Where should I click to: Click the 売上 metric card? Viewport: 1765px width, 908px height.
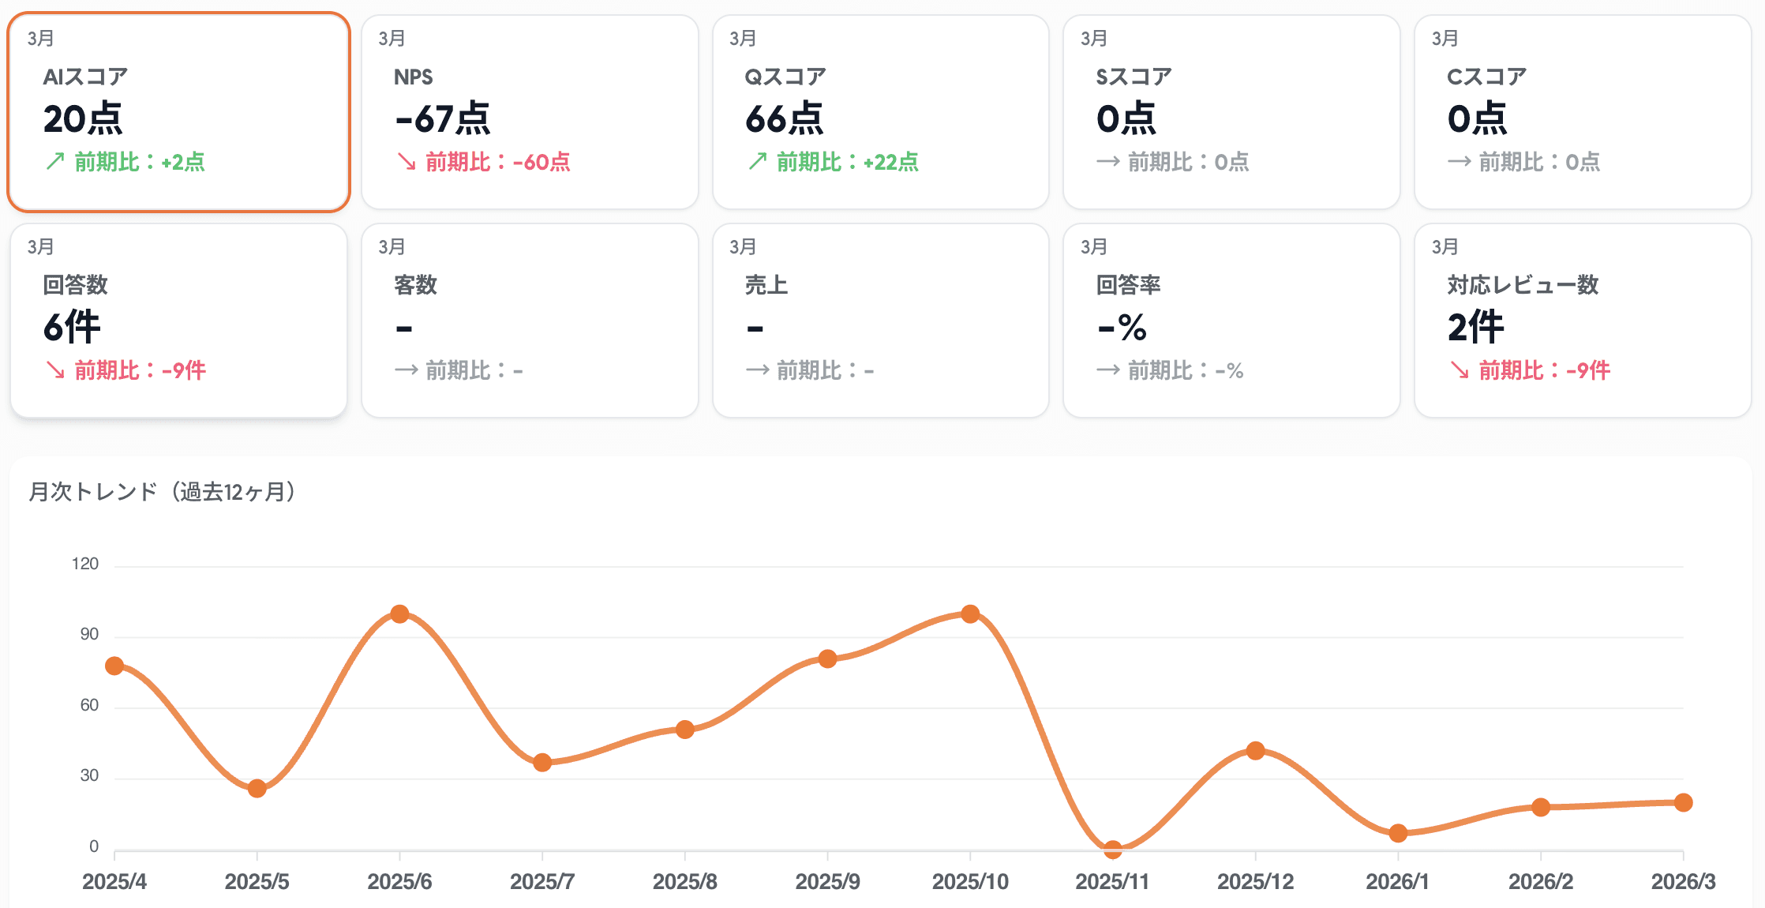pyautogui.click(x=880, y=321)
